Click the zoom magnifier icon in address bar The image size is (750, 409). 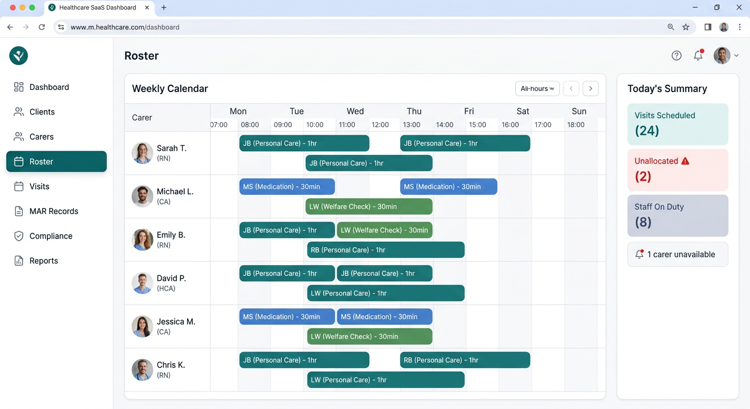tap(671, 27)
